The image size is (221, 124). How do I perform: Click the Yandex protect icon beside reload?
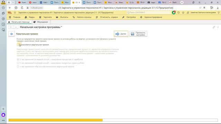(x=16, y=8)
